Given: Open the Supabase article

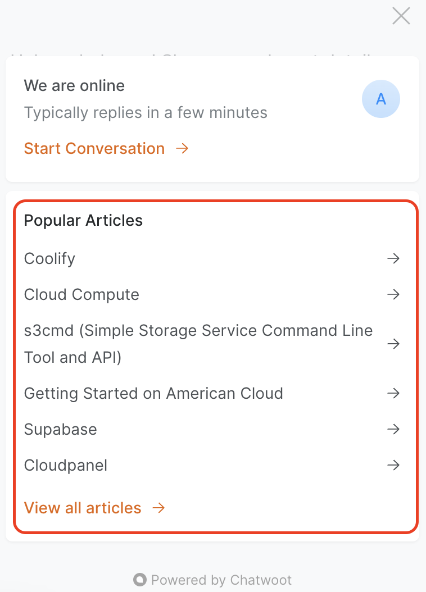Looking at the screenshot, I should 61,429.
